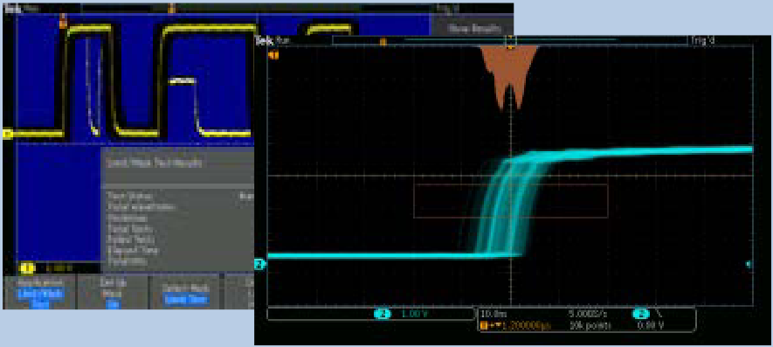Open the Set Up Mask menu item
Viewport: 773px width, 347px height.
(113, 292)
